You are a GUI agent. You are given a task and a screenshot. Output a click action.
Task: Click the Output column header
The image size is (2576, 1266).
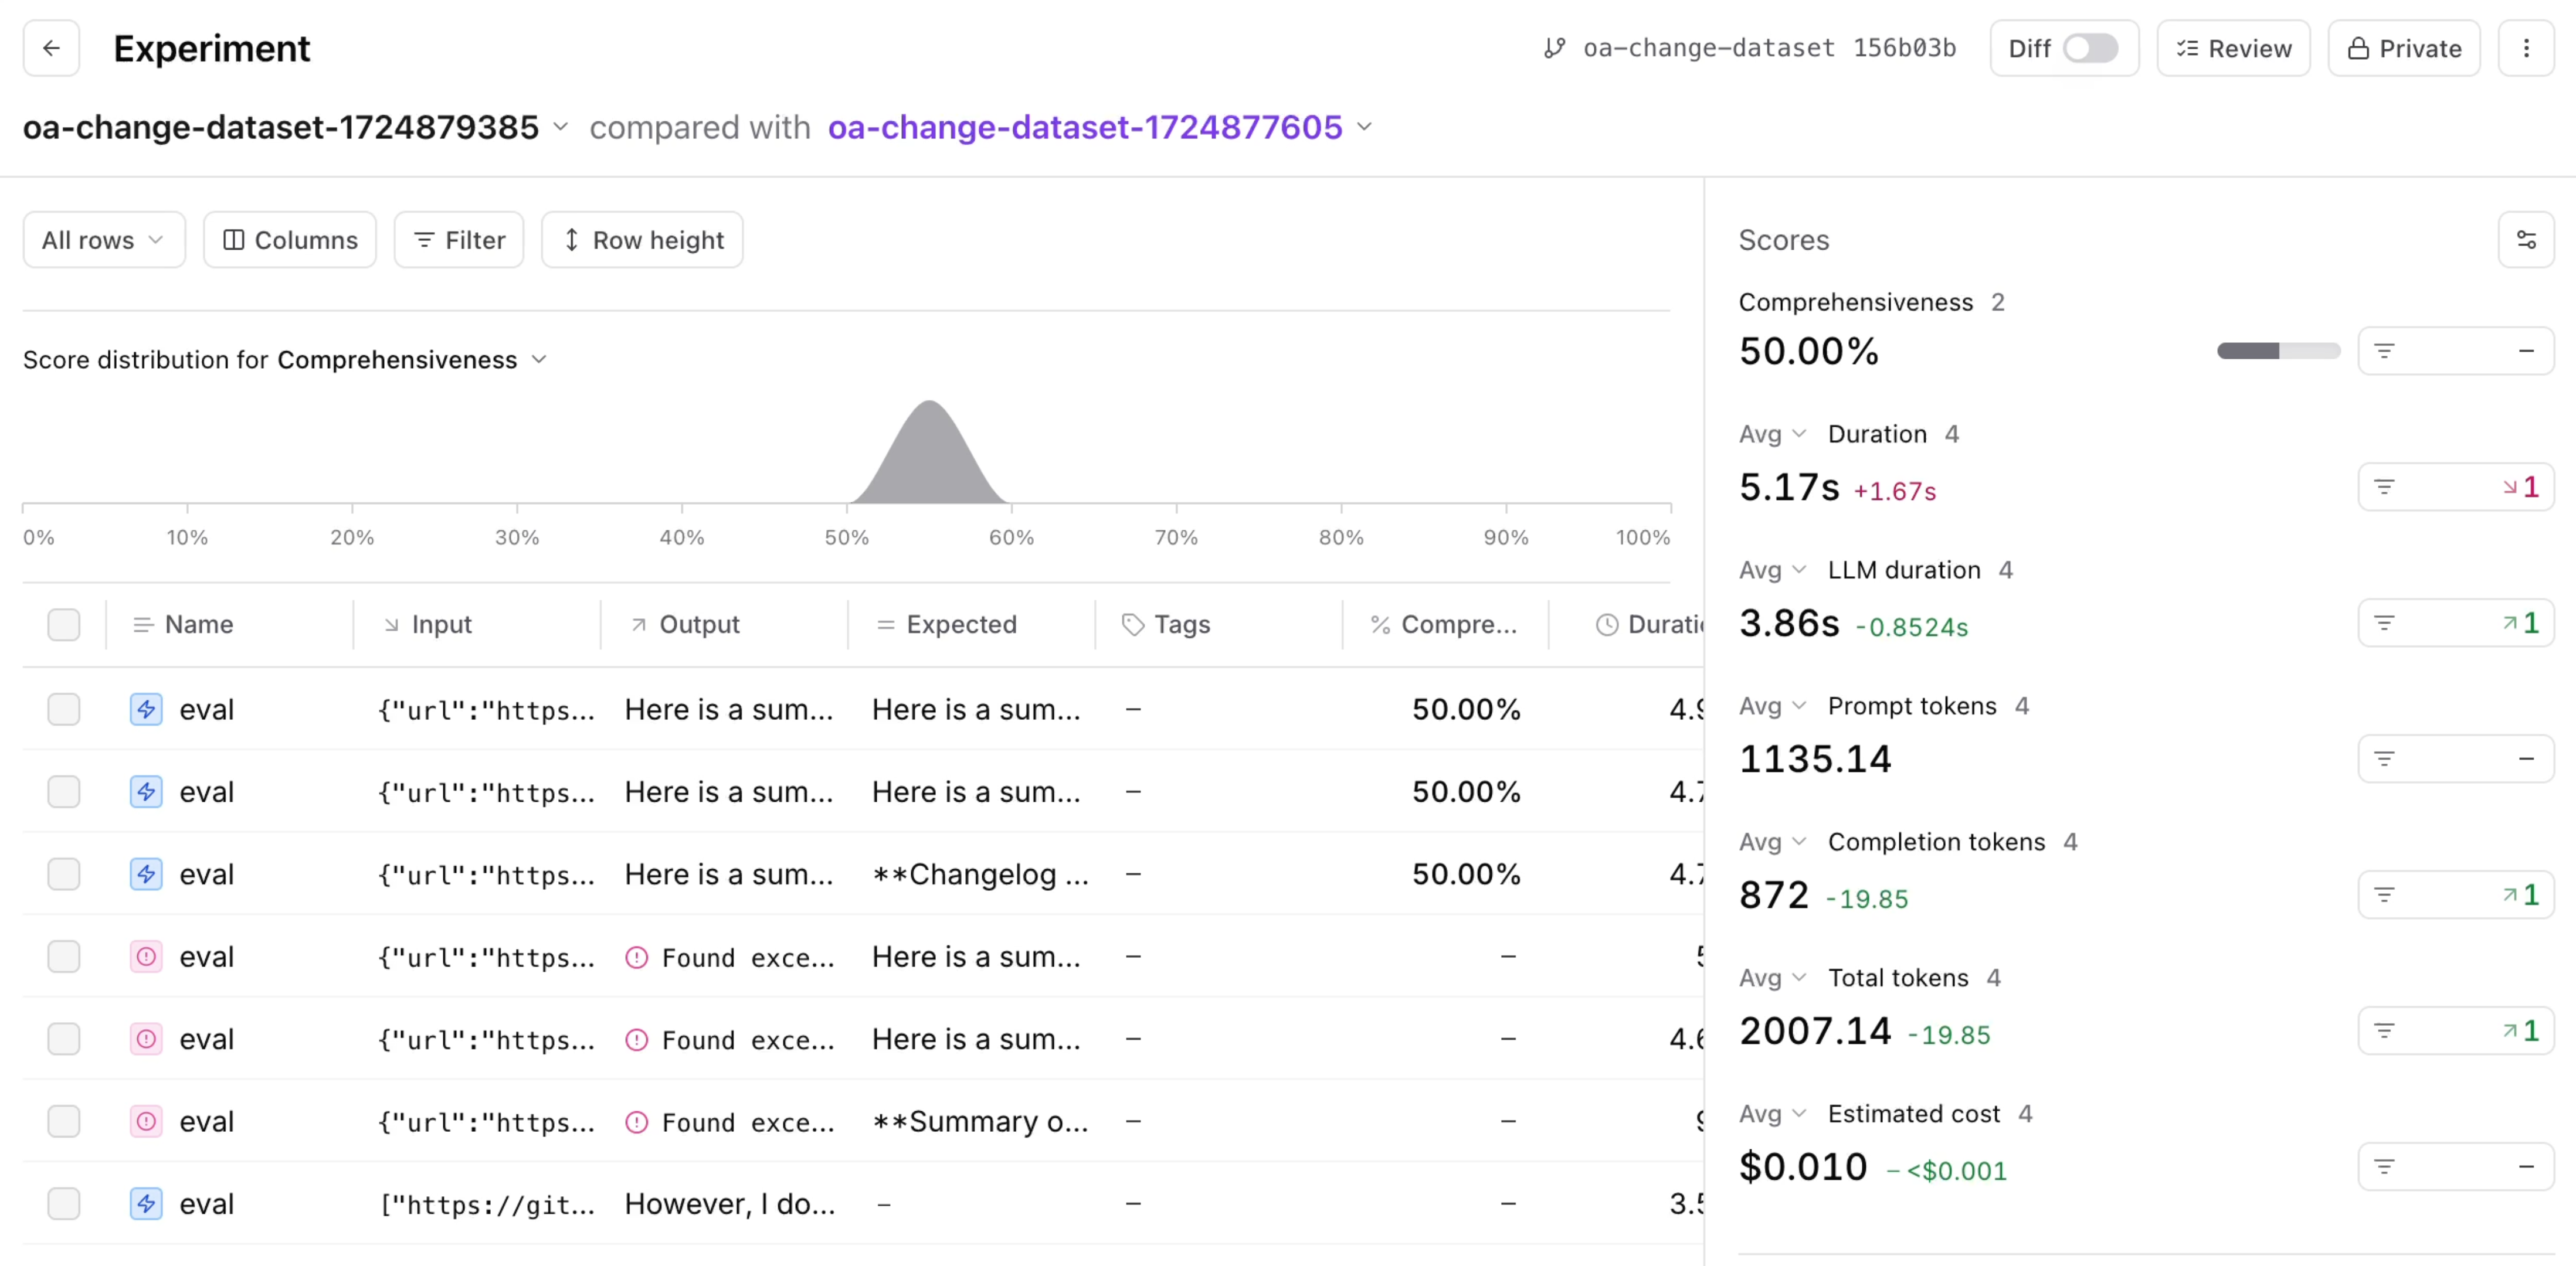698,625
